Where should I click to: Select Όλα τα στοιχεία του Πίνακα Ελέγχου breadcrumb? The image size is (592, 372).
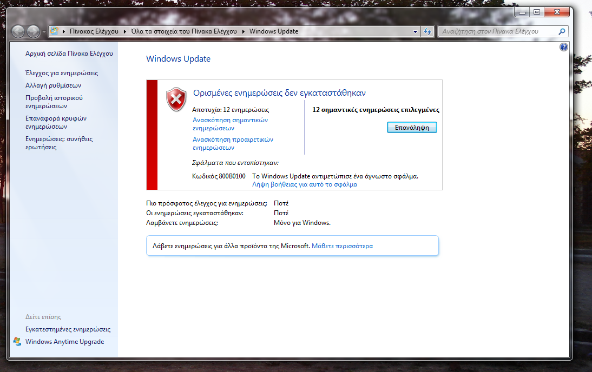[x=184, y=31]
